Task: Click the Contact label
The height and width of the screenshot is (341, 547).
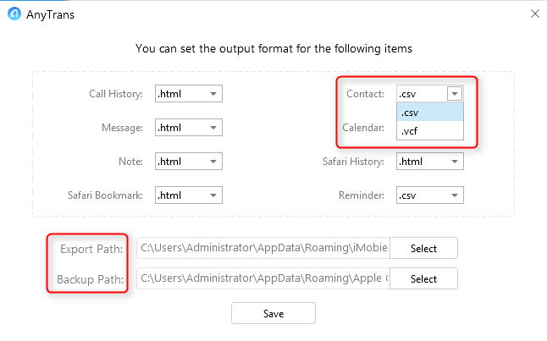Action: point(365,94)
